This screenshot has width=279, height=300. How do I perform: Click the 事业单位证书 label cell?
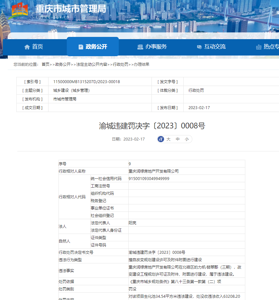[x=109, y=208]
